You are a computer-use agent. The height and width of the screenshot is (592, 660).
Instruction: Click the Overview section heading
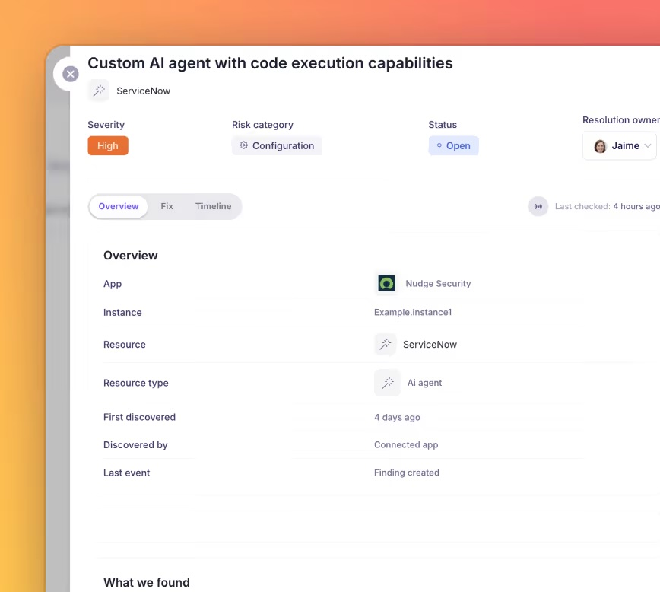pos(131,256)
